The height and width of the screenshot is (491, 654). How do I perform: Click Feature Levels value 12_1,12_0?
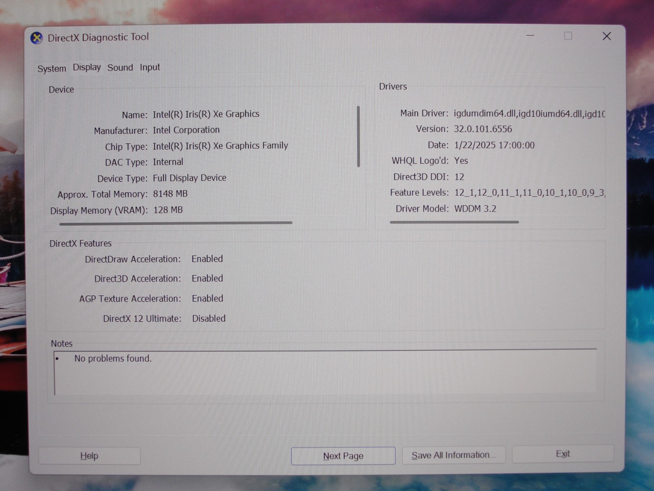[530, 193]
